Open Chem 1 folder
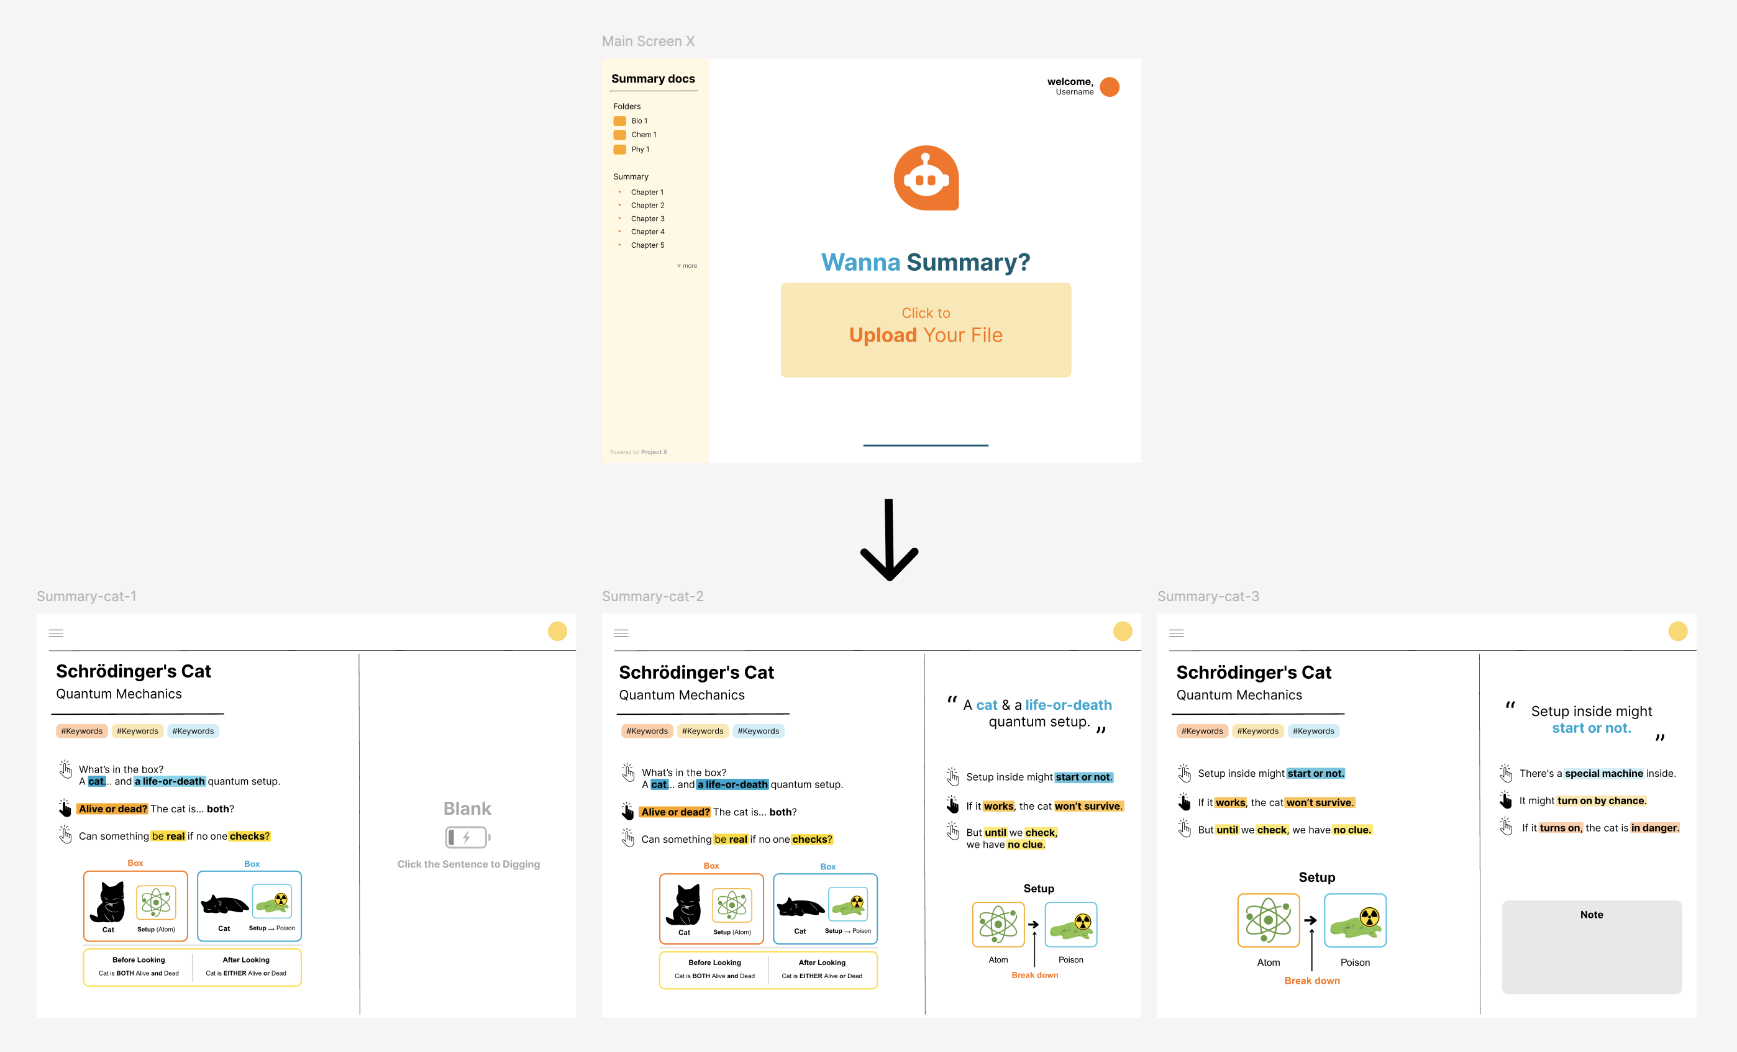Image resolution: width=1737 pixels, height=1052 pixels. tap(643, 135)
